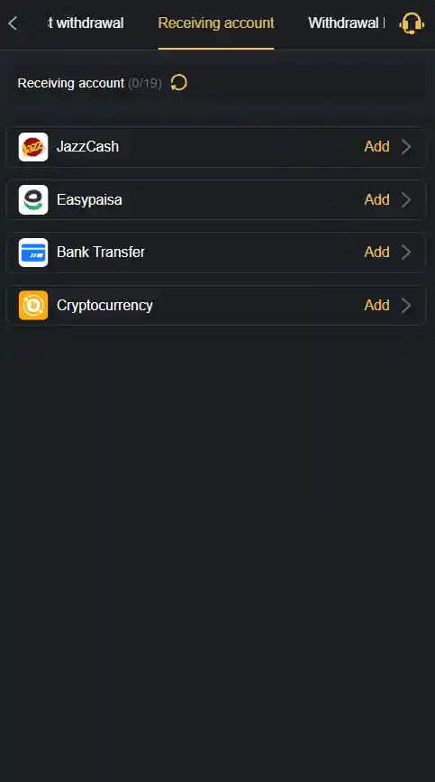Tap the JazzCash logo icon
Image resolution: width=435 pixels, height=782 pixels.
pos(33,147)
